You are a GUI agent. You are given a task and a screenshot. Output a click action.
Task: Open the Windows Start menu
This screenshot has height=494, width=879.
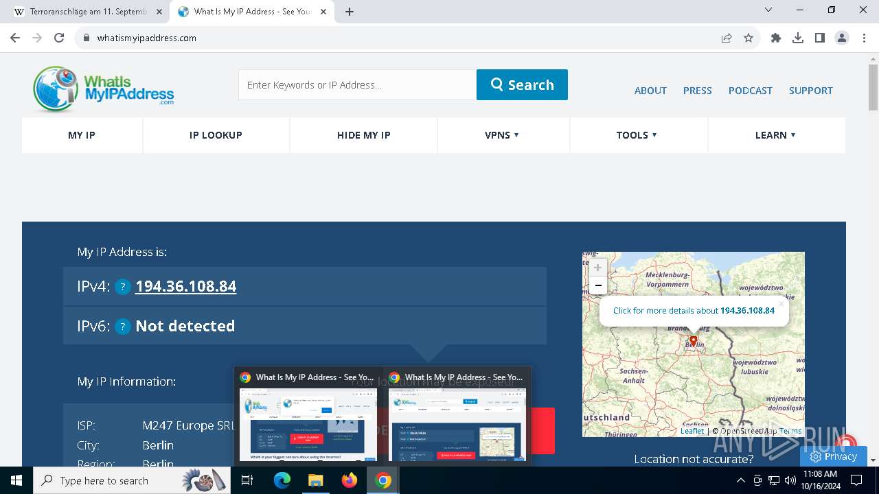tap(16, 480)
